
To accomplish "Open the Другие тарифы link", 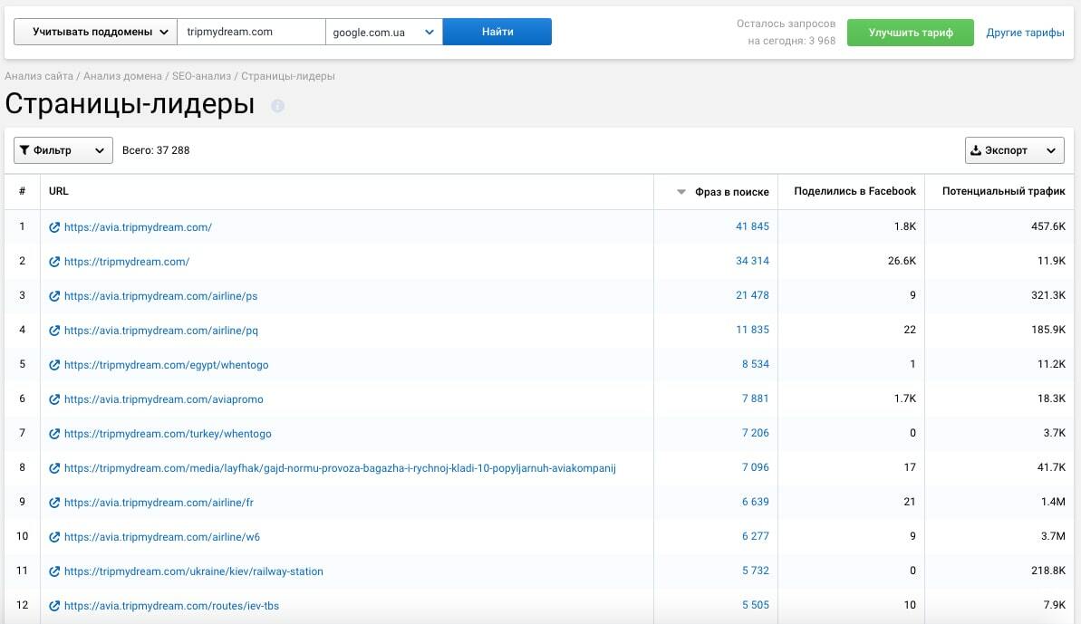I will [x=1025, y=33].
